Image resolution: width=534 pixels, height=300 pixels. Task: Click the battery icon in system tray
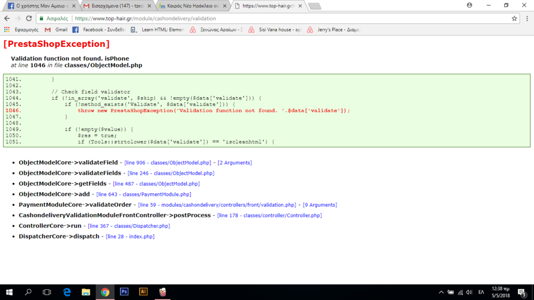pyautogui.click(x=451, y=292)
